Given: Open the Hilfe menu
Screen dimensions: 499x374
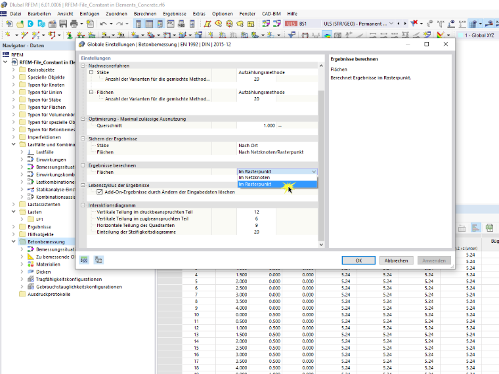Looking at the screenshot, I should pos(292,14).
